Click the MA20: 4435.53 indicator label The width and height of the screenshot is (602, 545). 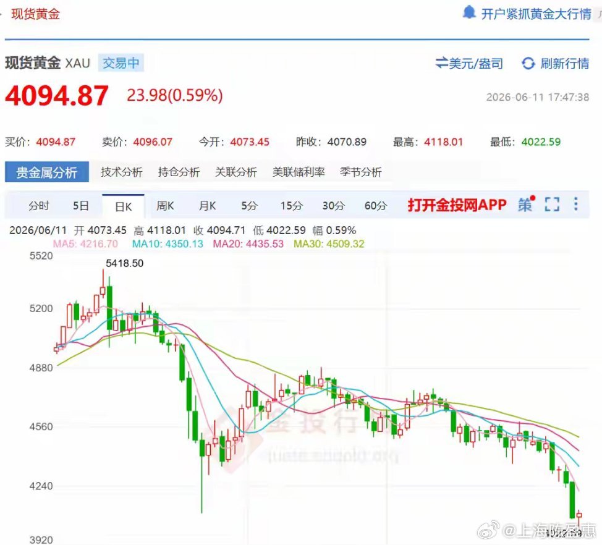(248, 243)
